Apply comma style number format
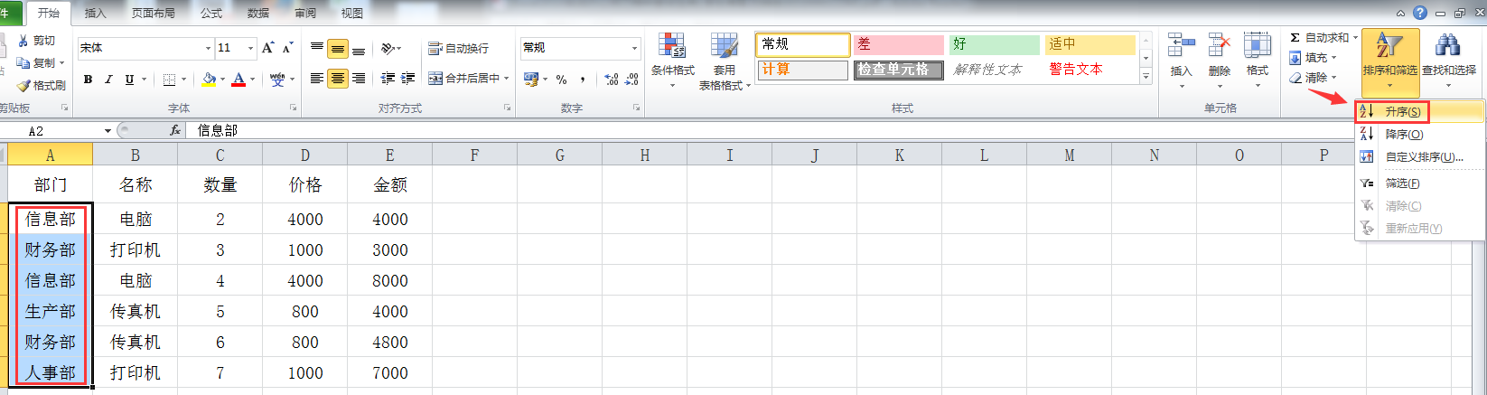Viewport: 1487px width, 395px height. coord(582,80)
